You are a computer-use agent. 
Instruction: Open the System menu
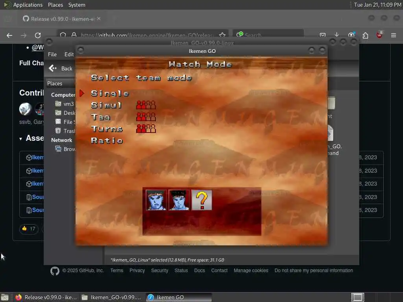(x=77, y=5)
